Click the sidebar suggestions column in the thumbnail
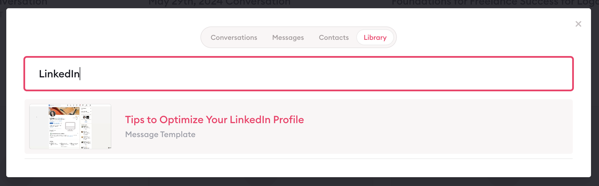Screen dimensions: 599x186 [x=86, y=127]
